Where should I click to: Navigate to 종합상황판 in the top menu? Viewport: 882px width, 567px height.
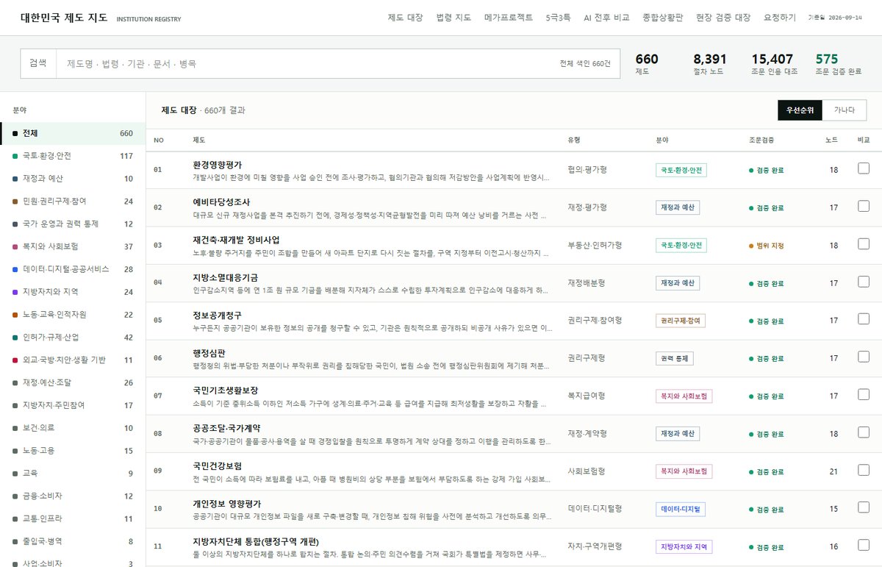tap(662, 18)
